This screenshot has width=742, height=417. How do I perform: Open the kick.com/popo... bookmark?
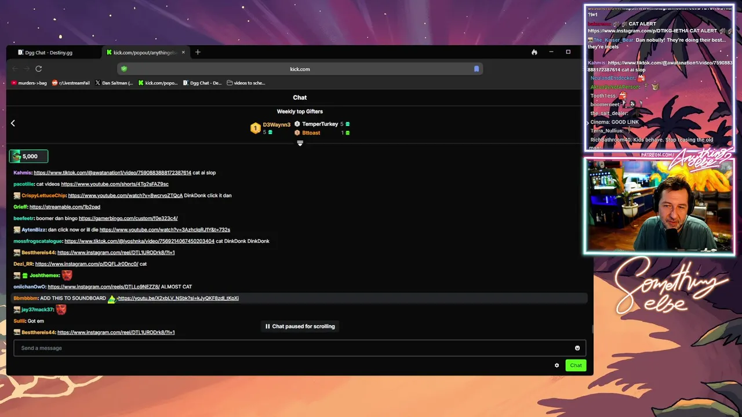point(158,83)
